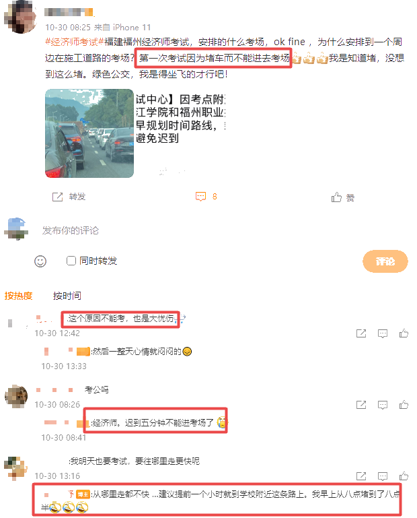Screen dimensions: 417x518
Task: Select the 按热度 sort tab
Action: click(18, 296)
